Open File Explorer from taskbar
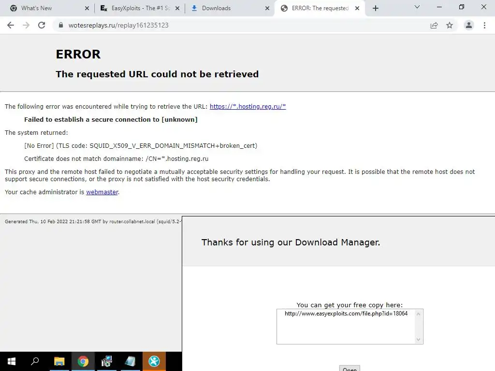 pos(59,361)
